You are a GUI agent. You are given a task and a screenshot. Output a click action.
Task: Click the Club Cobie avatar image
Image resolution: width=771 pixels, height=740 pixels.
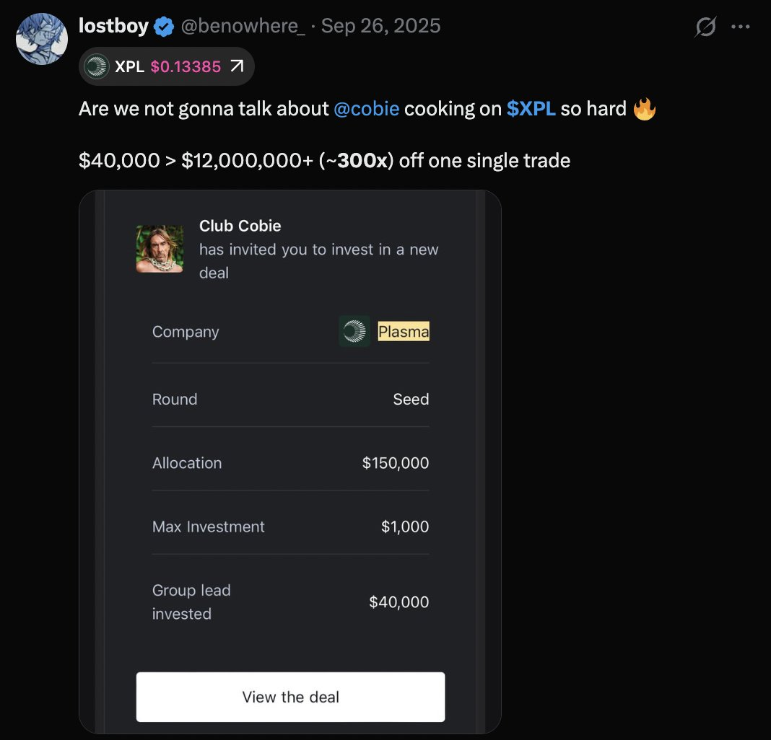coord(160,249)
